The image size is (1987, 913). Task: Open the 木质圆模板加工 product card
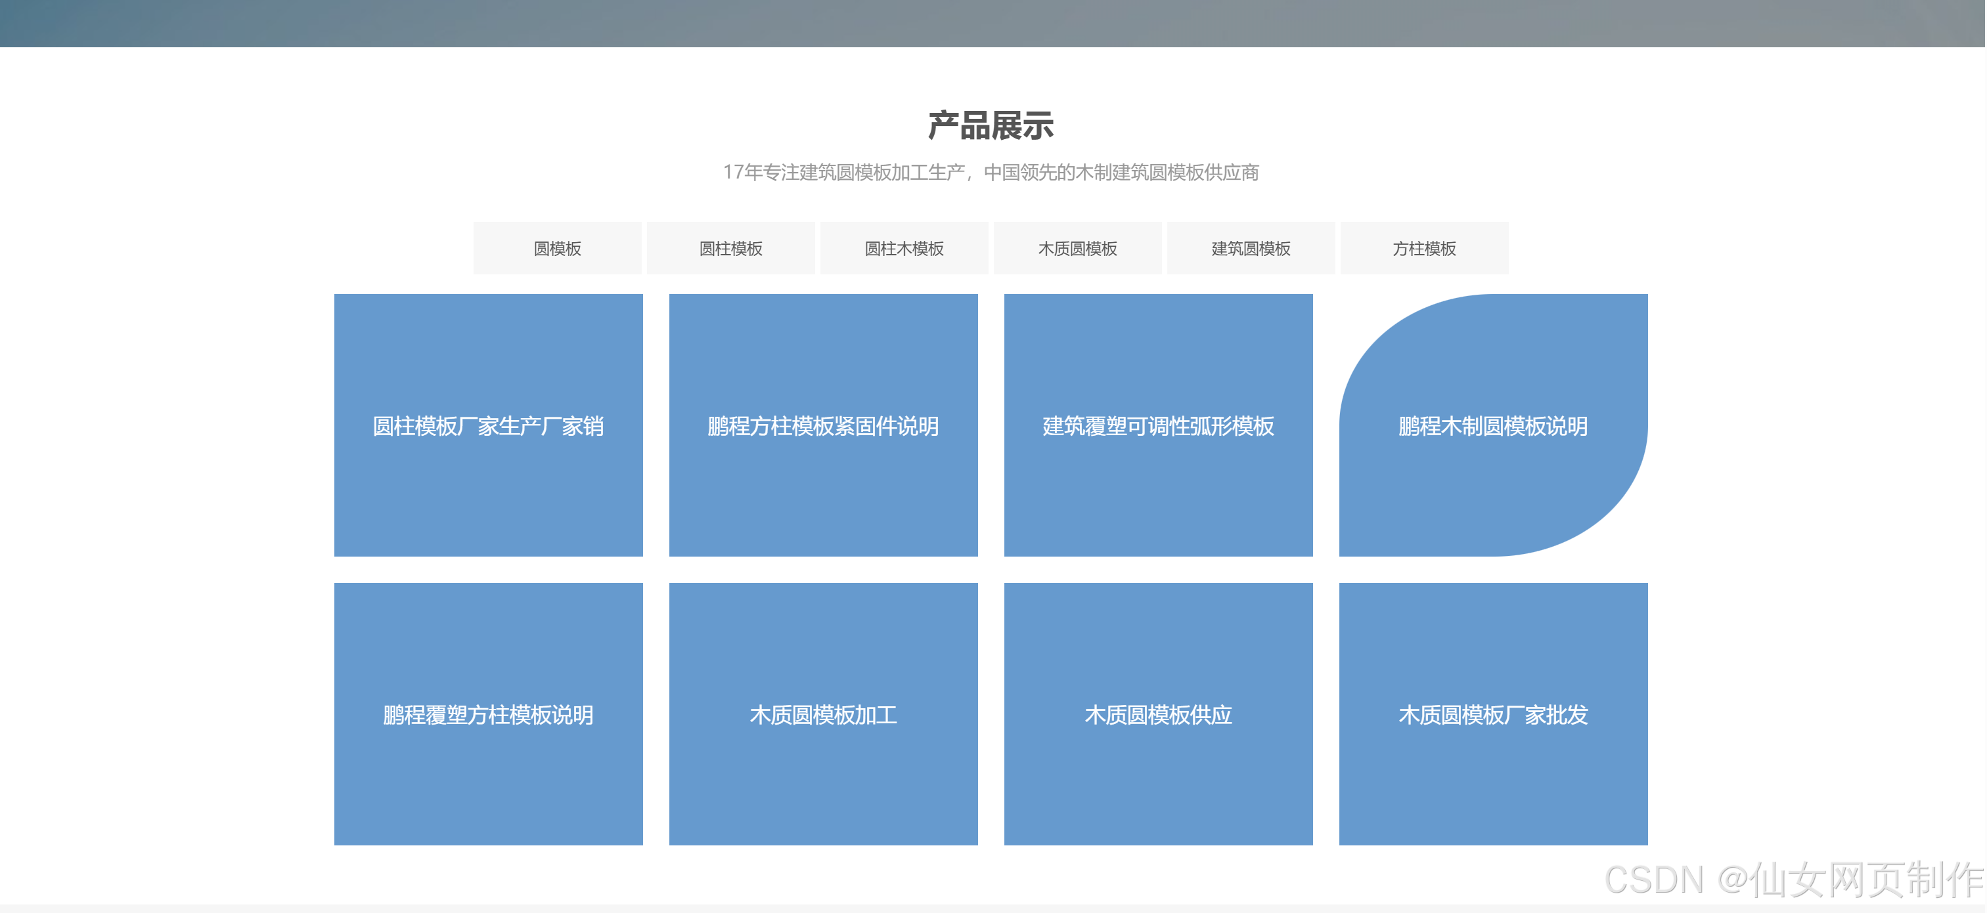coord(822,714)
